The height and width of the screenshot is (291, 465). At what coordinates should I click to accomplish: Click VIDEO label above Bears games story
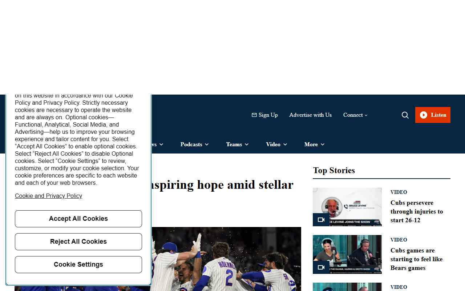(x=399, y=240)
